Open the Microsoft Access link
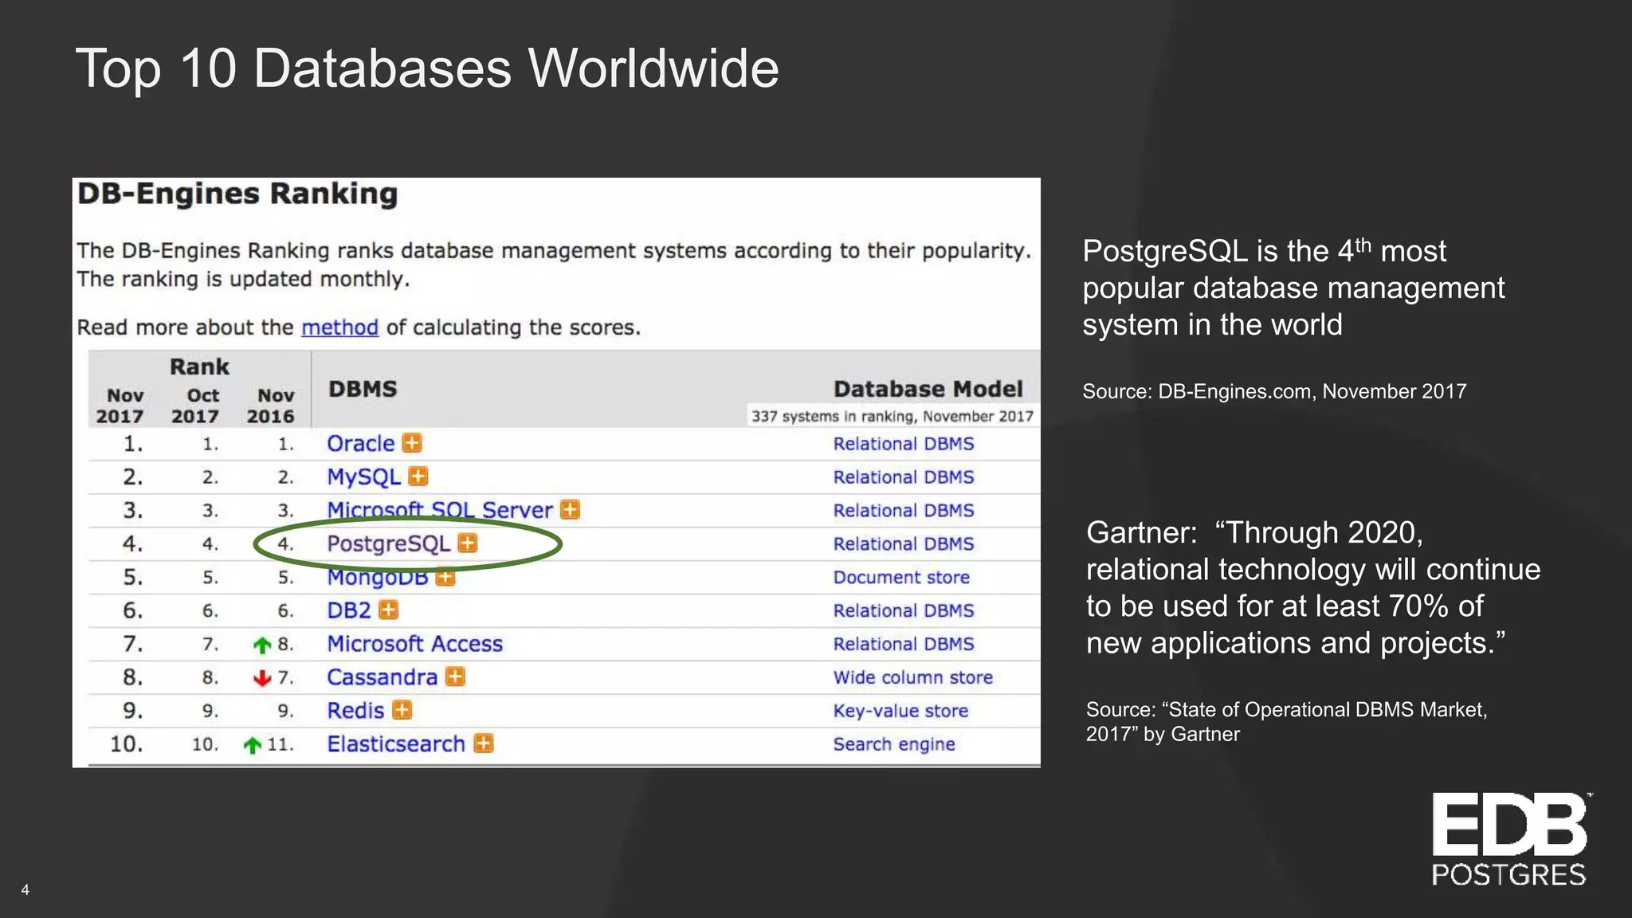The width and height of the screenshot is (1632, 918). point(415,644)
